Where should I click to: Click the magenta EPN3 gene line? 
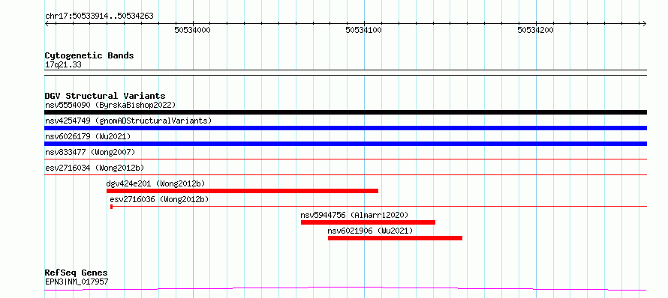click(x=345, y=289)
